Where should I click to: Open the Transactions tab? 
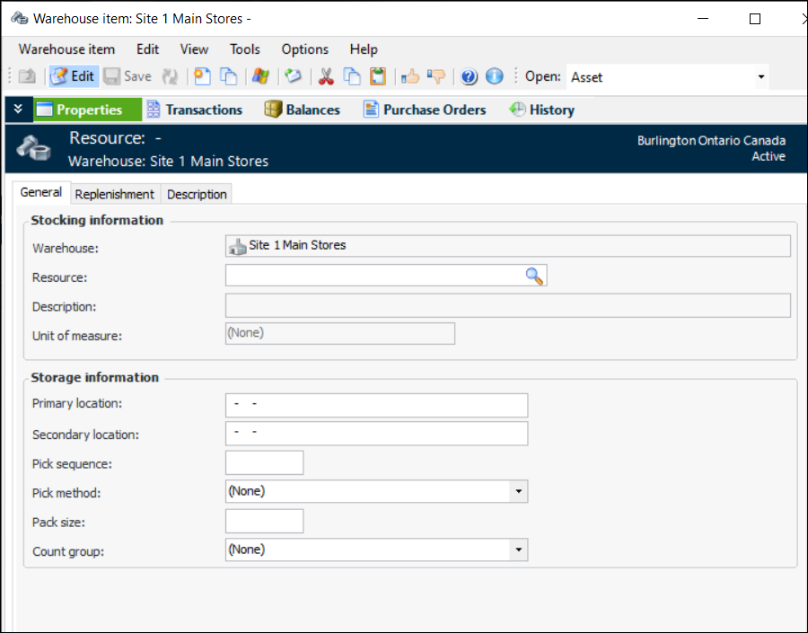pyautogui.click(x=194, y=110)
